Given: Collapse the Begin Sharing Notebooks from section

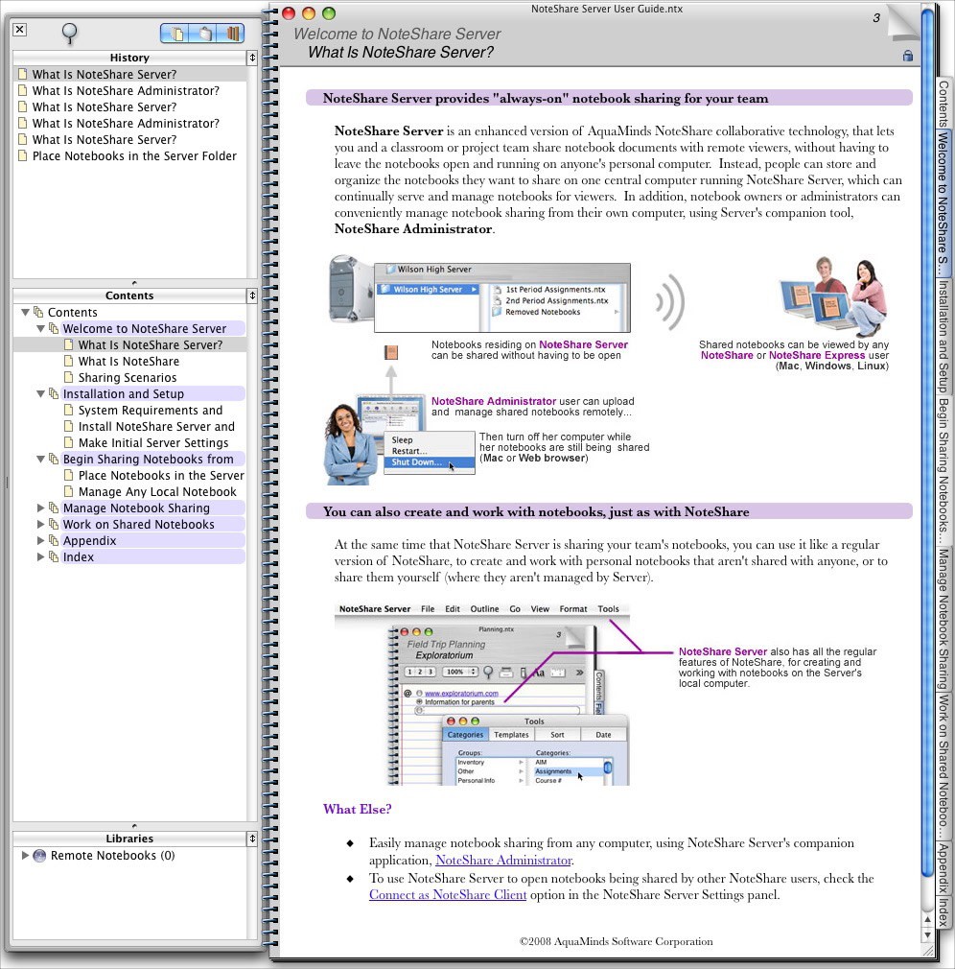Looking at the screenshot, I should click(x=40, y=459).
